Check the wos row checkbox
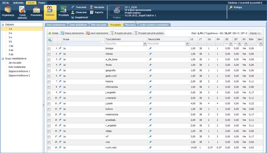The width and height of the screenshot is (267, 153). pos(49,143)
